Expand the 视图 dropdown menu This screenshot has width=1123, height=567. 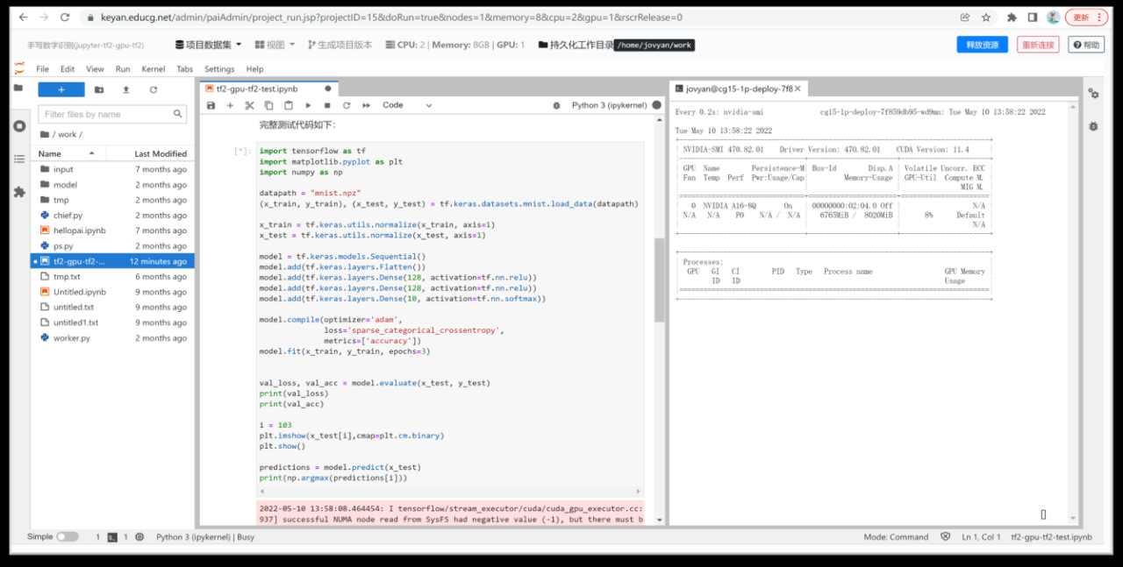tap(275, 45)
